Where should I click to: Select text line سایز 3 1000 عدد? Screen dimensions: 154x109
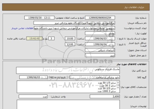[107, 91]
